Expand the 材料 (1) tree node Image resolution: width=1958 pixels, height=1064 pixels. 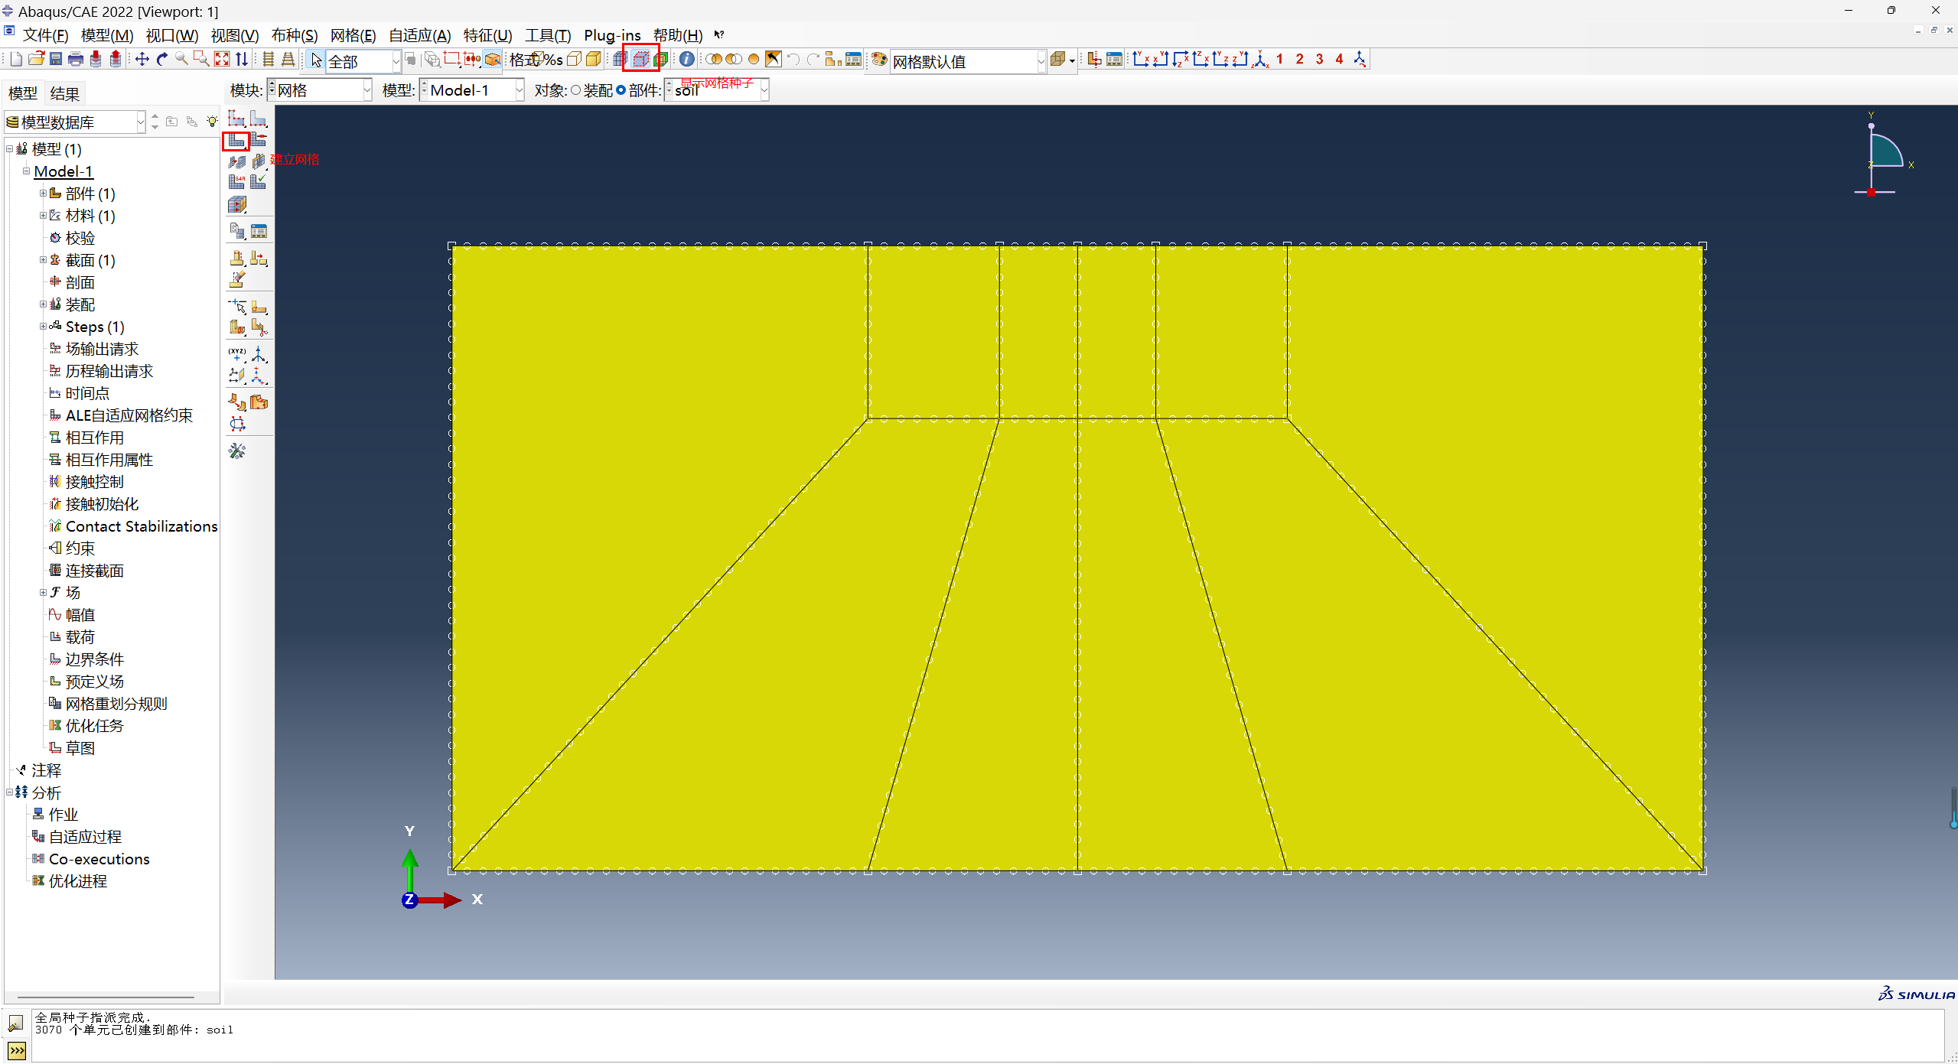click(x=43, y=216)
